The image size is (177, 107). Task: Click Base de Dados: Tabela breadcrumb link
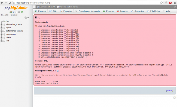(x=69, y=7)
